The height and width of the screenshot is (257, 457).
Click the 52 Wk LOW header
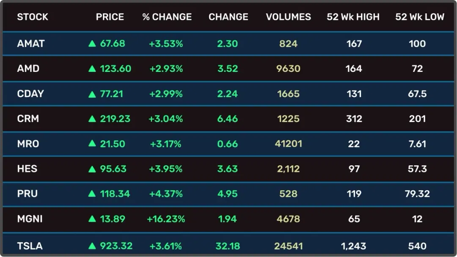(x=420, y=17)
